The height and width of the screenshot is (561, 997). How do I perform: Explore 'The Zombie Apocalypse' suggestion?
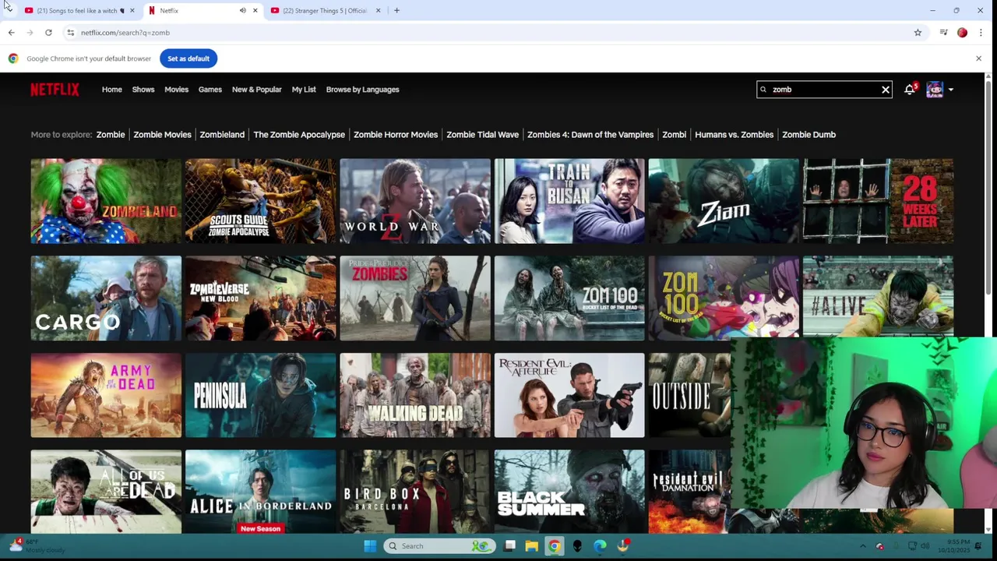tap(299, 135)
